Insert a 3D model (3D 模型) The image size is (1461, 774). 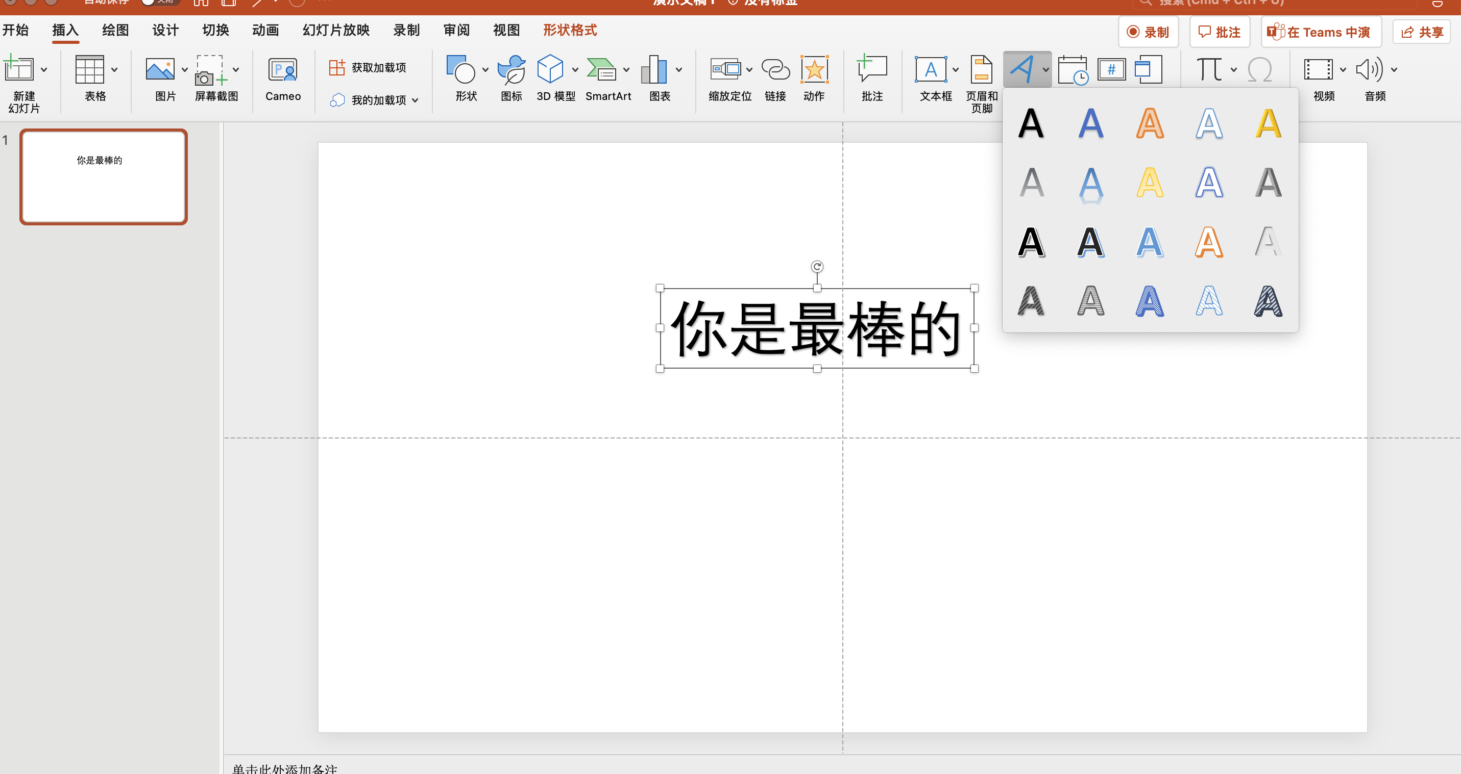pos(550,69)
